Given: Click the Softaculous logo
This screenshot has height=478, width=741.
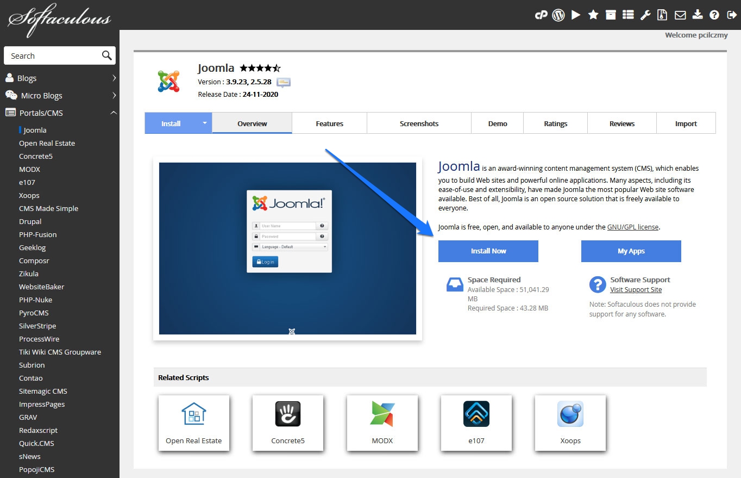Looking at the screenshot, I should (x=59, y=21).
